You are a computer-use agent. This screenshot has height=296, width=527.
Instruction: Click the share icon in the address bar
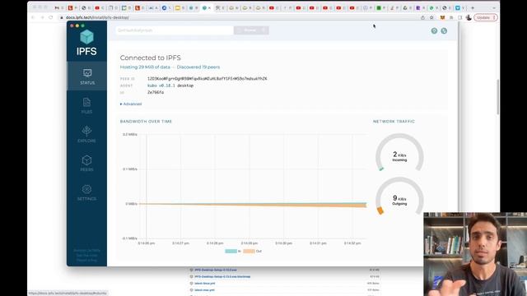coord(422,17)
